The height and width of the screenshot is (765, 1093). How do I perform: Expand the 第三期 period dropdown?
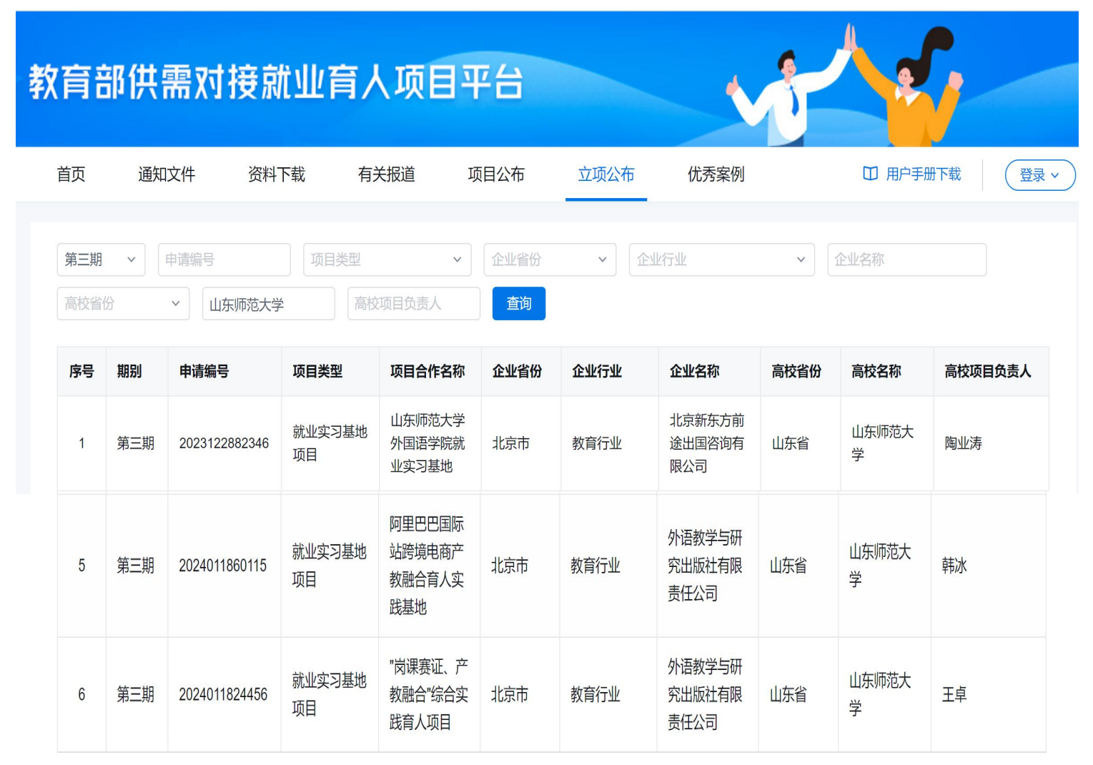coord(101,260)
